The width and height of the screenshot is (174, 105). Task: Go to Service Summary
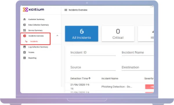(x=35, y=30)
